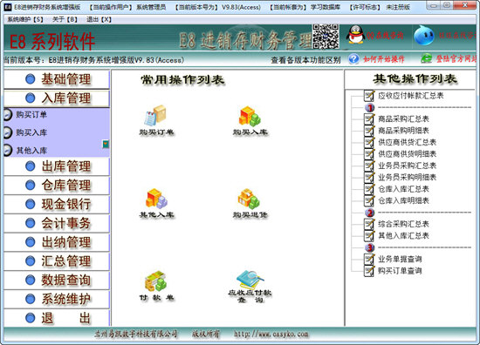Image resolution: width=480 pixels, height=345 pixels.
Task: Click the green official website login icon
Action: pyautogui.click(x=426, y=58)
